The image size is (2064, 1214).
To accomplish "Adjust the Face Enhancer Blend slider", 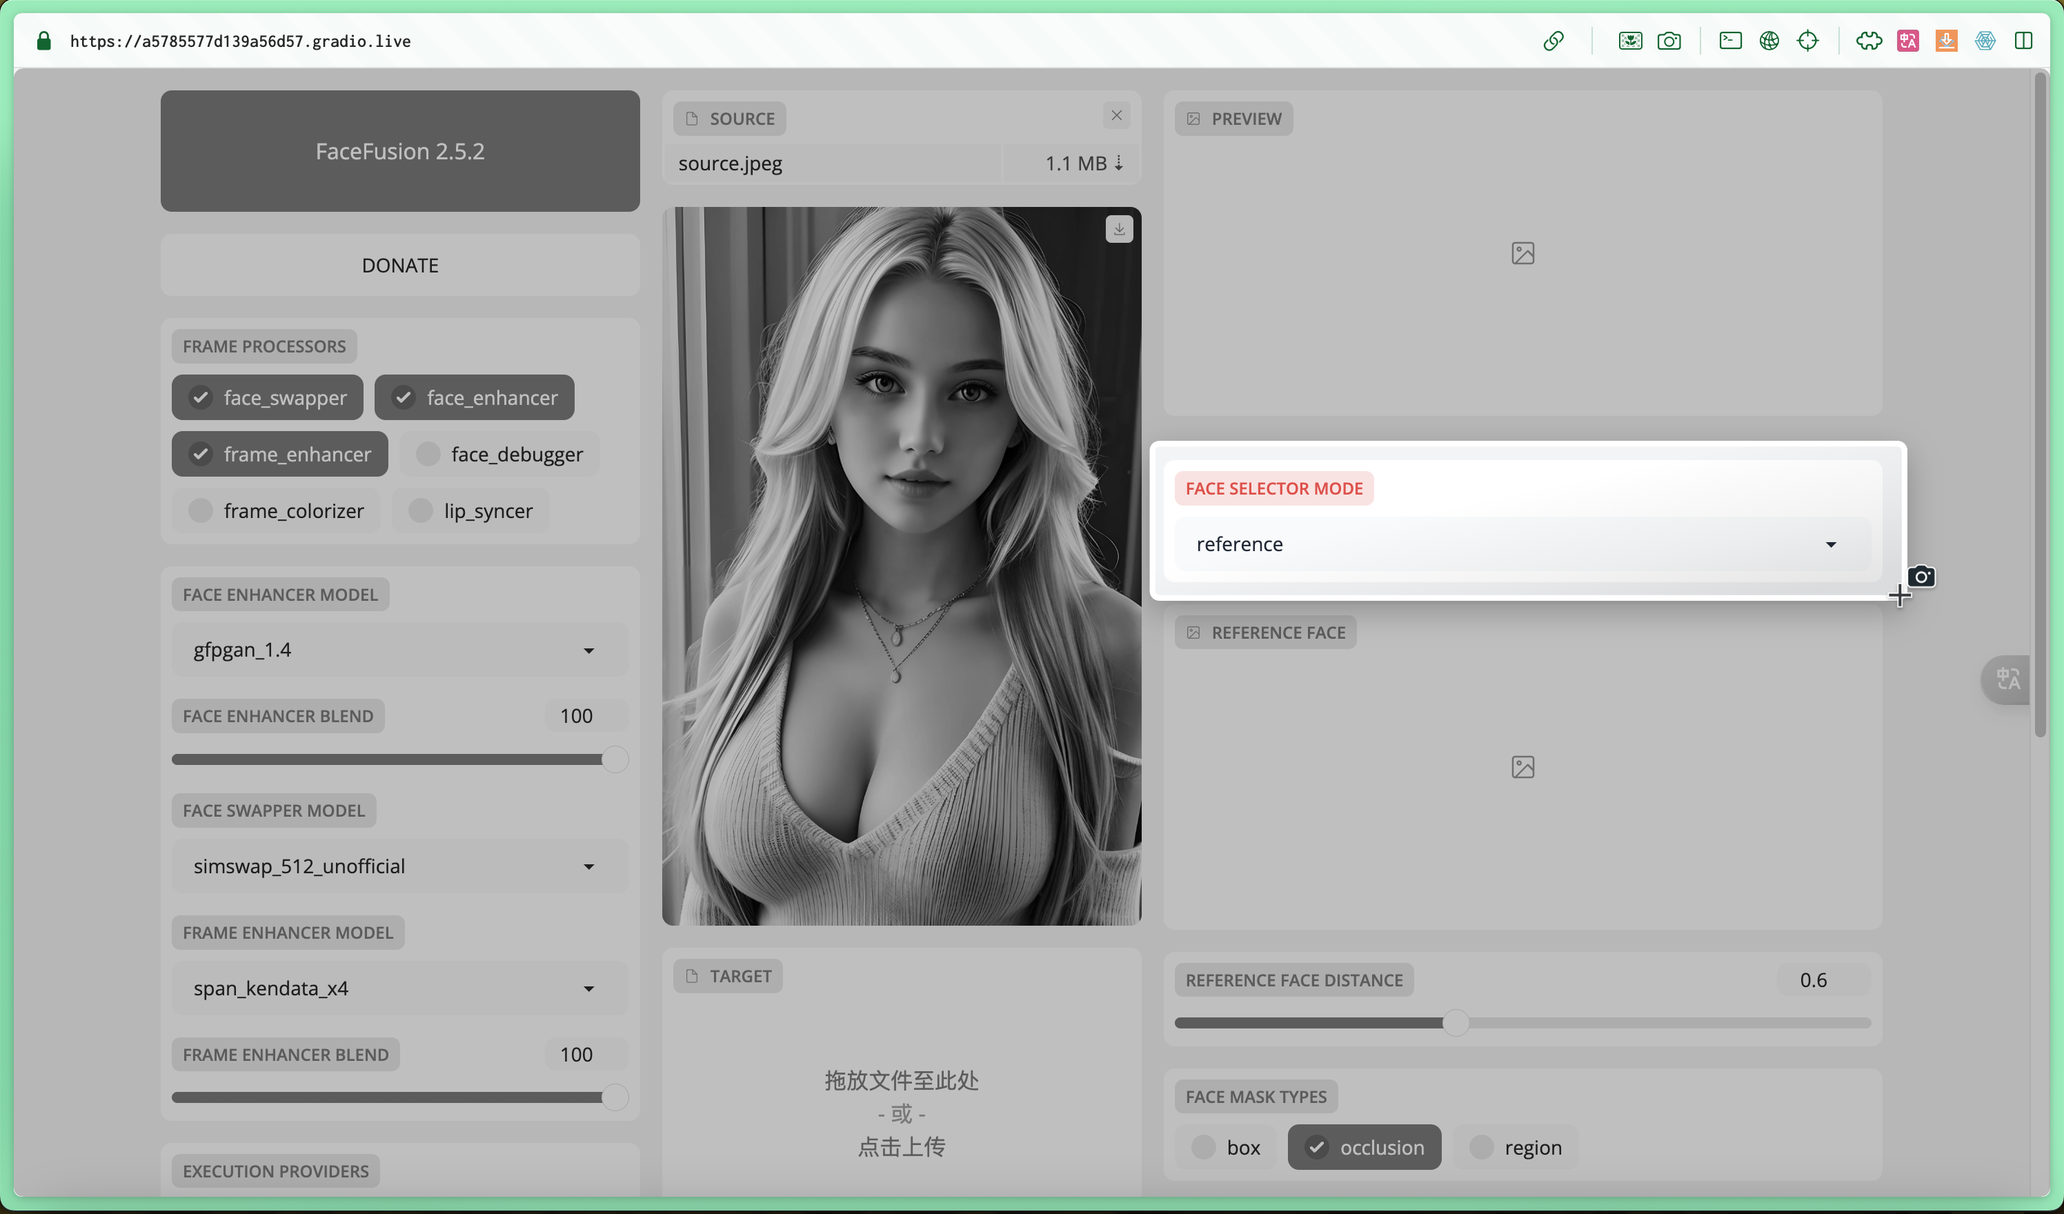I will coord(399,759).
